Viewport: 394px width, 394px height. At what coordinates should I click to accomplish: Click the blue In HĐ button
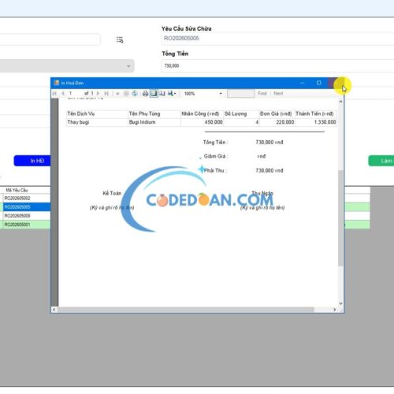pyautogui.click(x=32, y=161)
